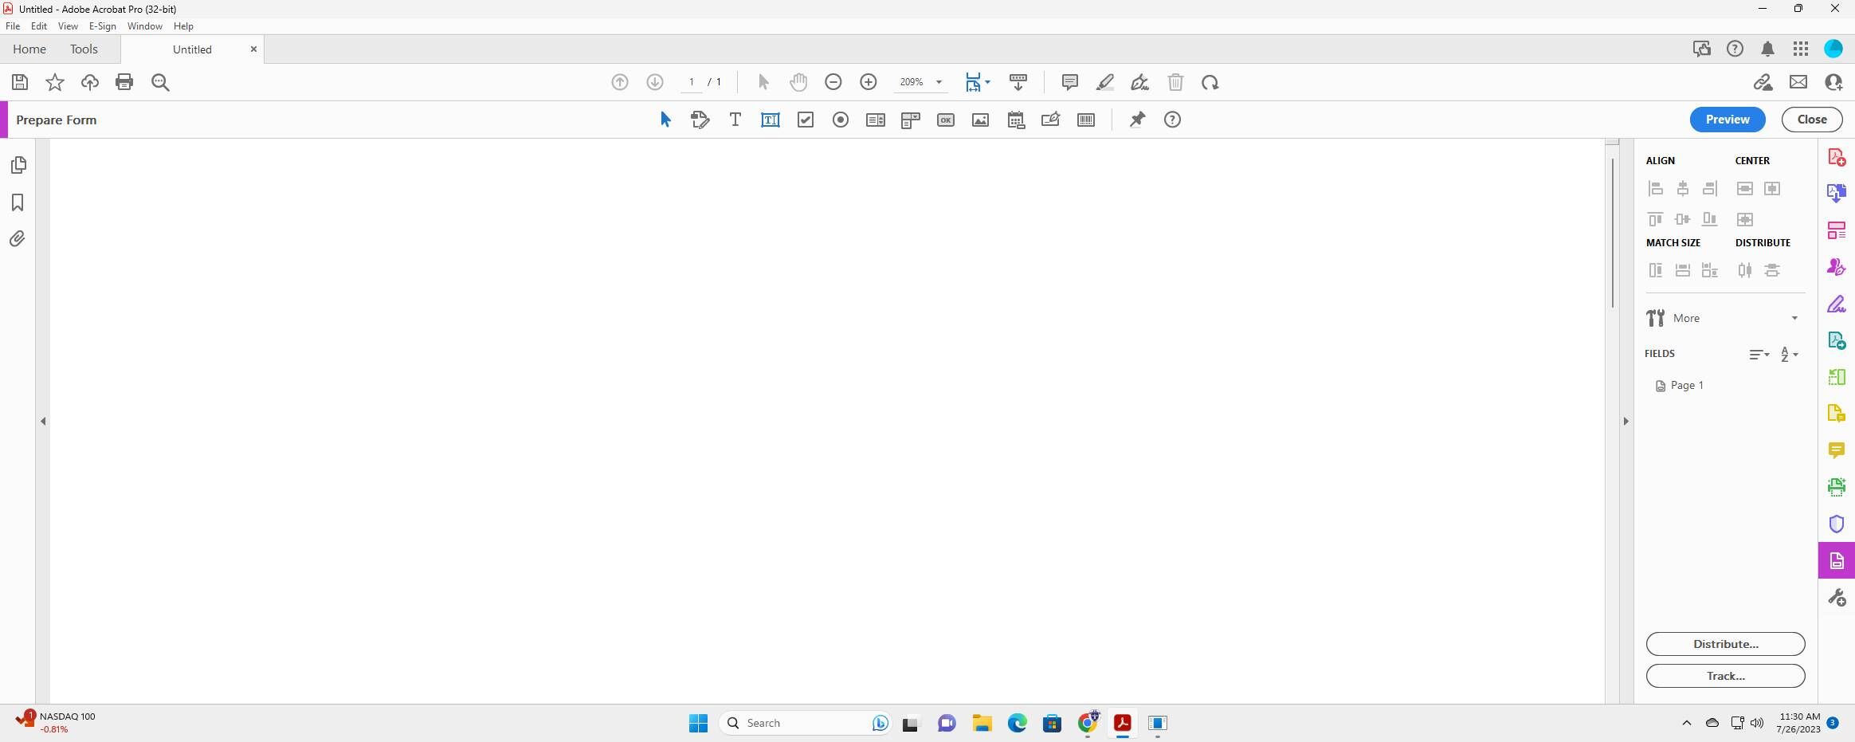
Task: Print the document
Action: 124,82
